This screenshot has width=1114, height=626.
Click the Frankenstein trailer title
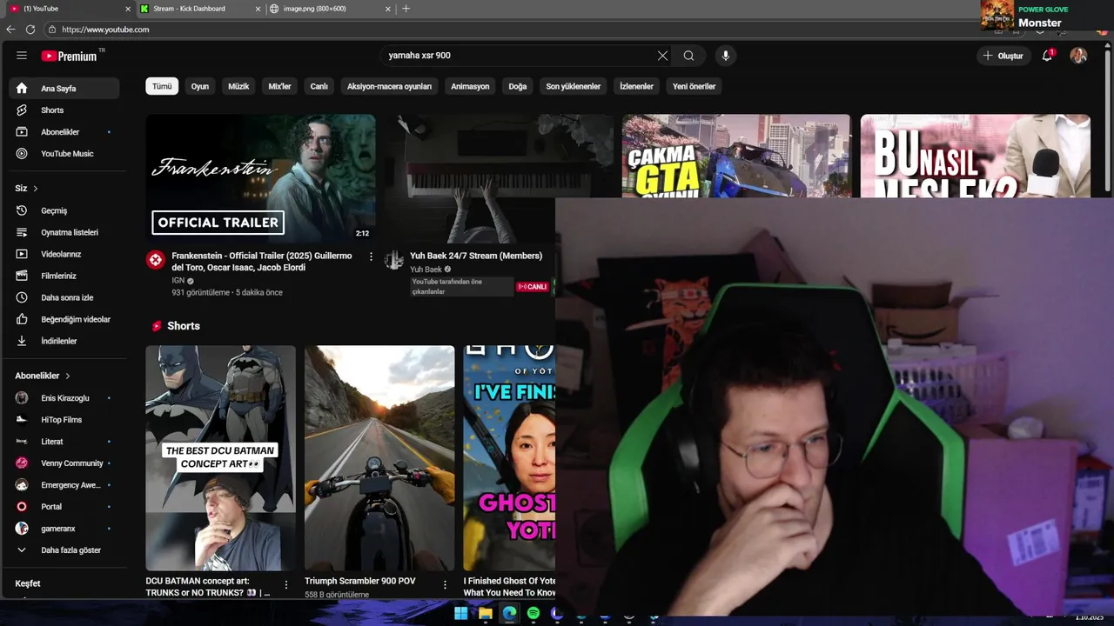(x=262, y=262)
